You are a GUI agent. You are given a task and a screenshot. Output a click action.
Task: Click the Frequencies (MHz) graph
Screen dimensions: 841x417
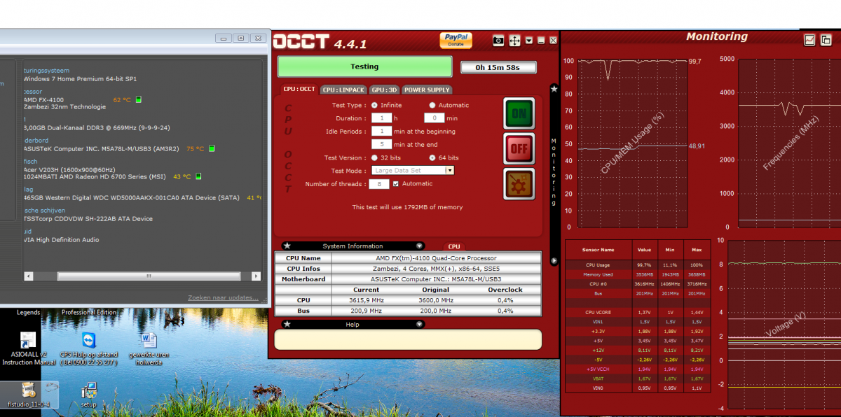click(x=789, y=143)
